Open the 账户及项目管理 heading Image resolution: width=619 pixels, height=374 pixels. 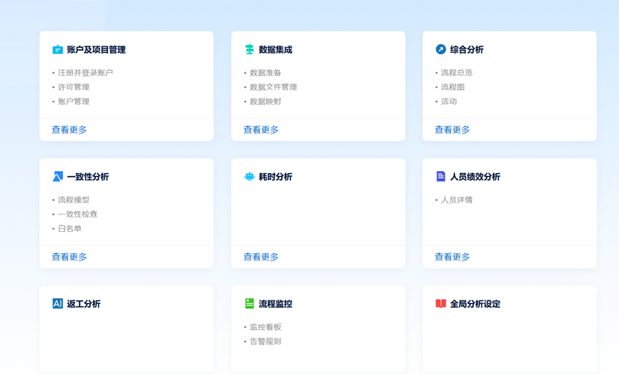[97, 50]
